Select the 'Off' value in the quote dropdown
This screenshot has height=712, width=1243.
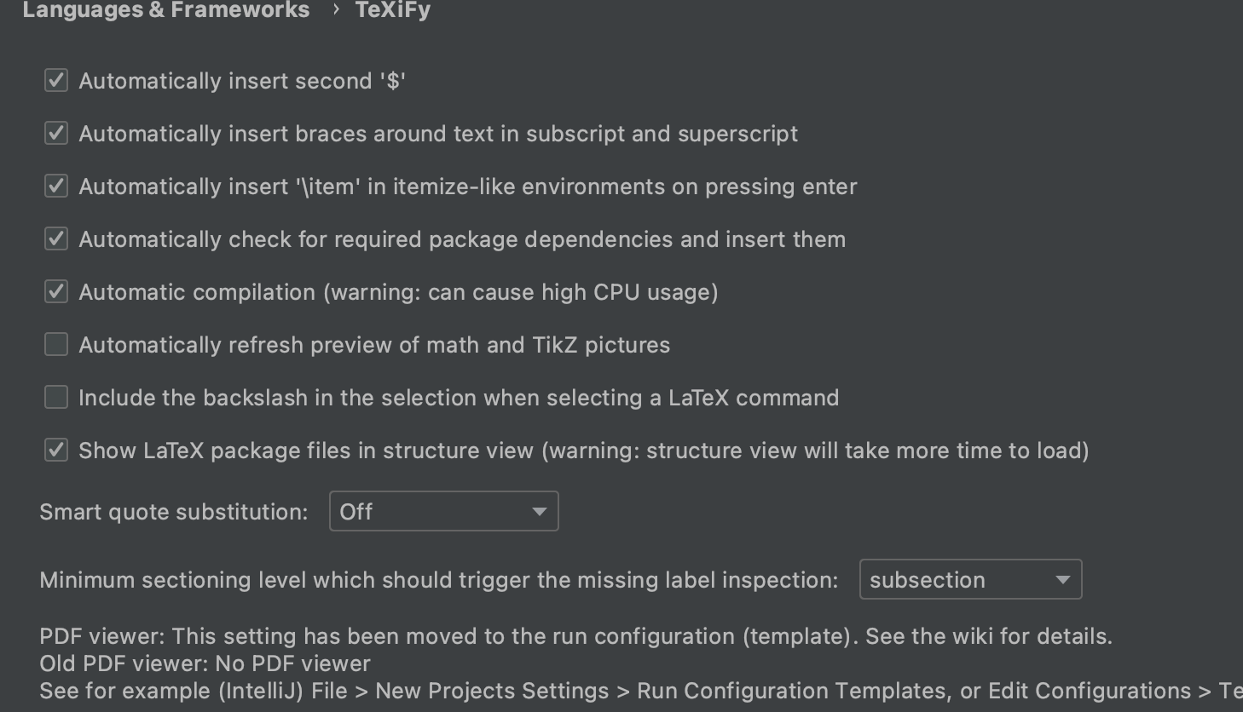[356, 511]
